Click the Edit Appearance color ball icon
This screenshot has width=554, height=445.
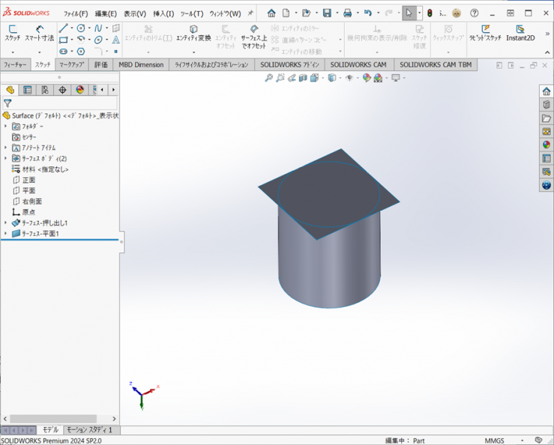[367, 78]
